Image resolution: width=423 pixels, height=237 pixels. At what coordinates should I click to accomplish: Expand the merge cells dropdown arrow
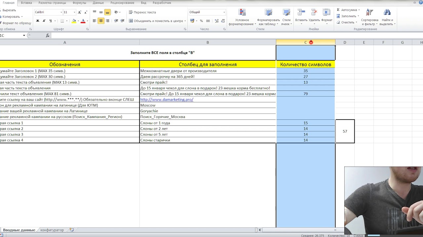pyautogui.click(x=185, y=21)
